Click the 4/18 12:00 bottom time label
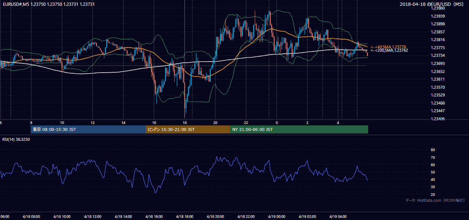Viewport: 469px width, 220px height. click(x=92, y=217)
